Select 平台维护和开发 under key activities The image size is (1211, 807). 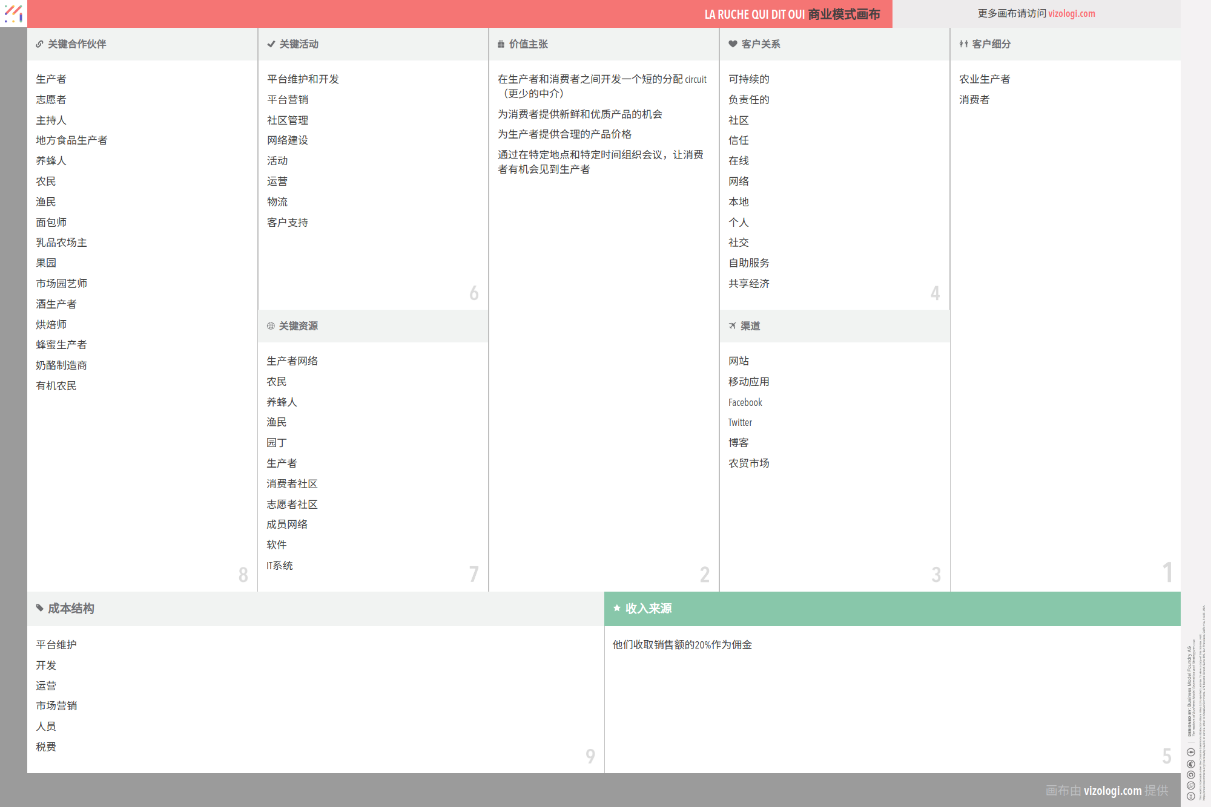pos(303,79)
